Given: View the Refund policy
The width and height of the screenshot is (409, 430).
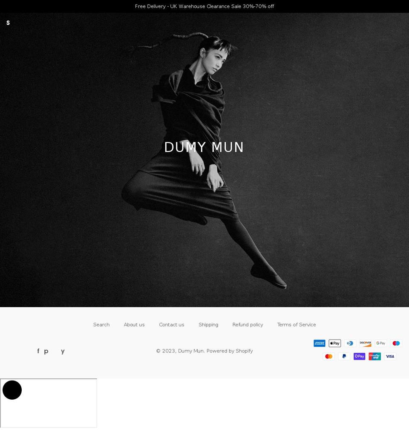Looking at the screenshot, I should tap(248, 325).
